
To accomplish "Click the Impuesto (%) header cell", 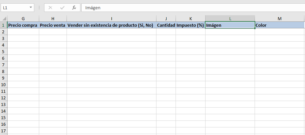I will 190,25.
